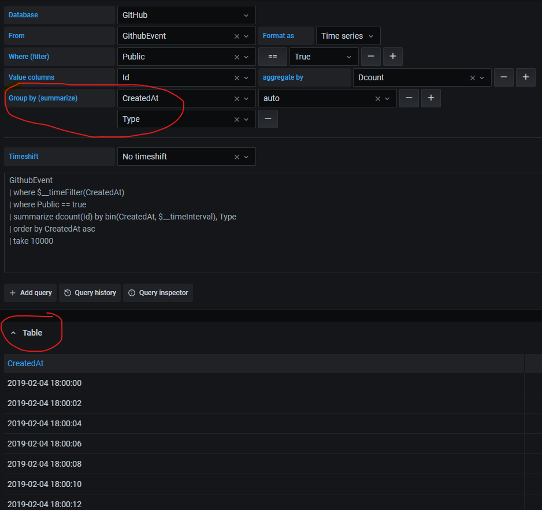Remove the Public filter with its x icon
The width and height of the screenshot is (542, 510).
[236, 57]
